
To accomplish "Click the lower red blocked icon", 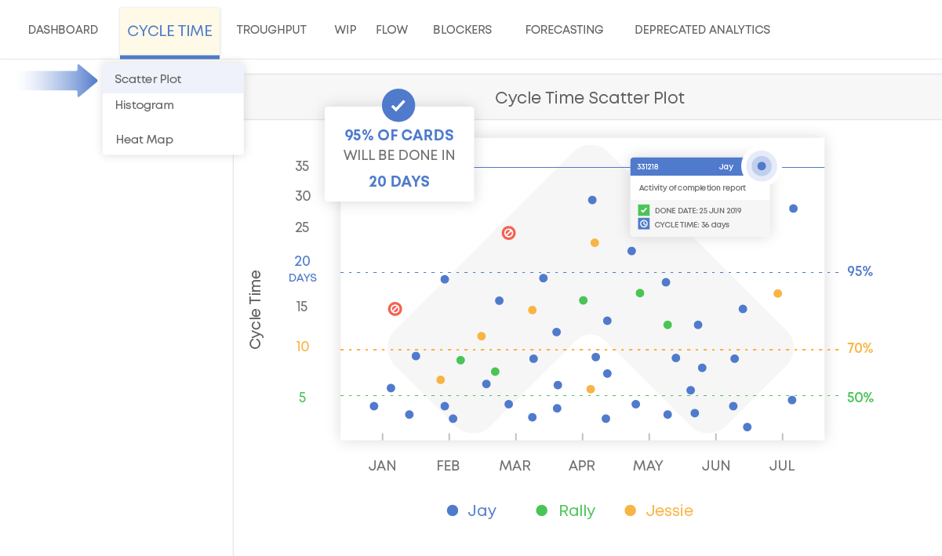I will 395,309.
